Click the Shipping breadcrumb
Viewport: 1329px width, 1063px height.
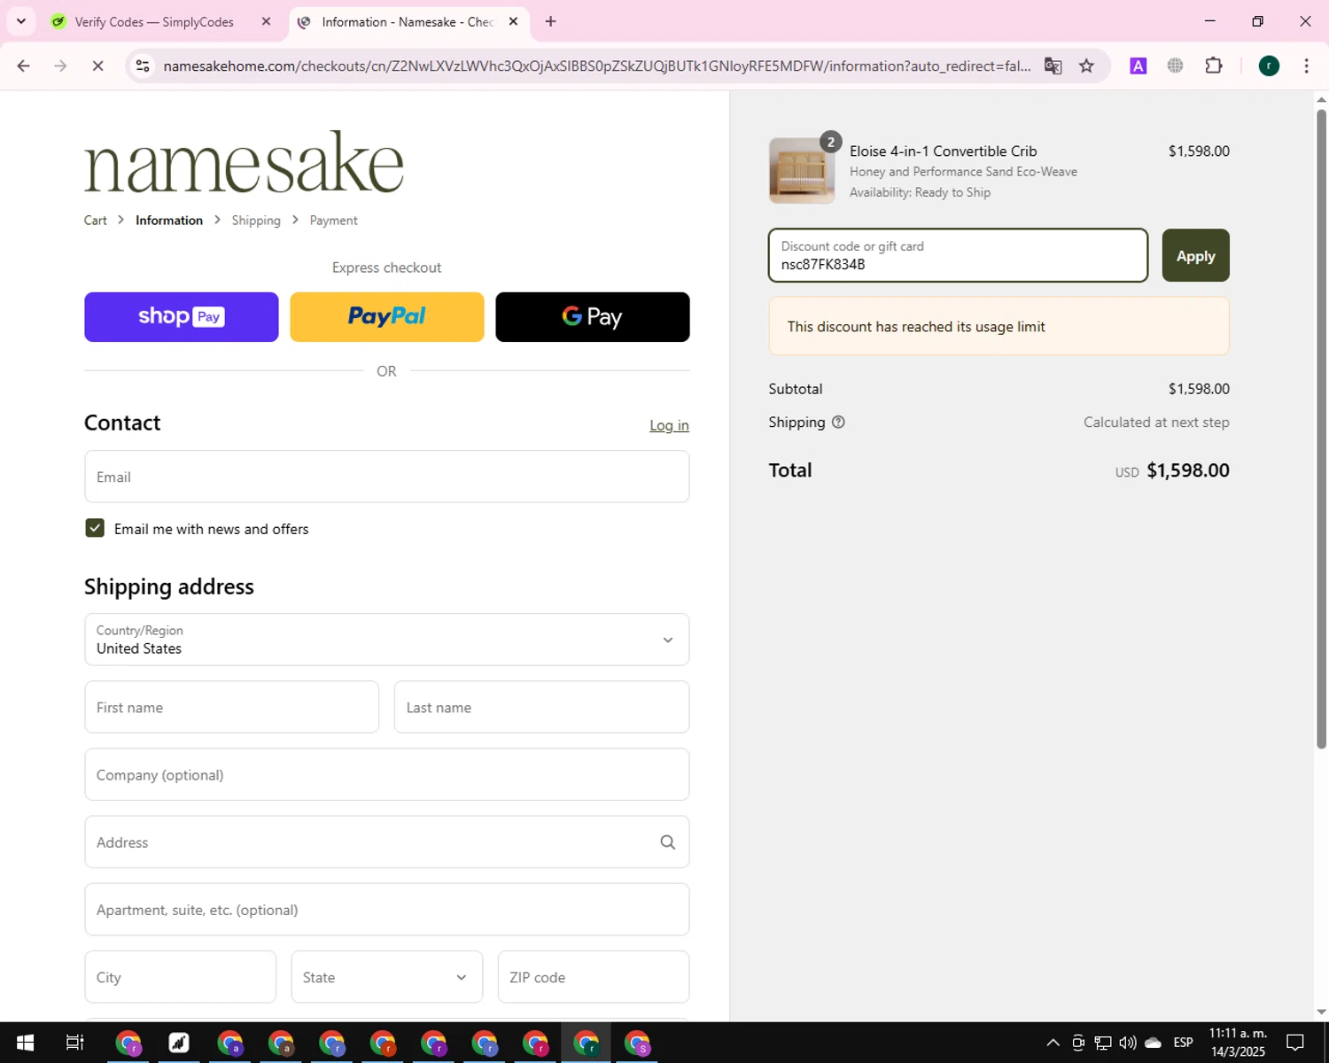[256, 221]
